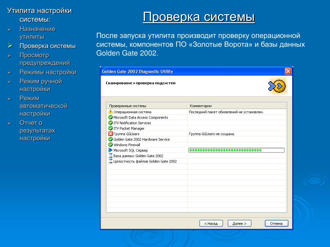The height and width of the screenshot is (247, 330).
Task: Open the Проверка системы sidebar item
Action: pos(48,46)
